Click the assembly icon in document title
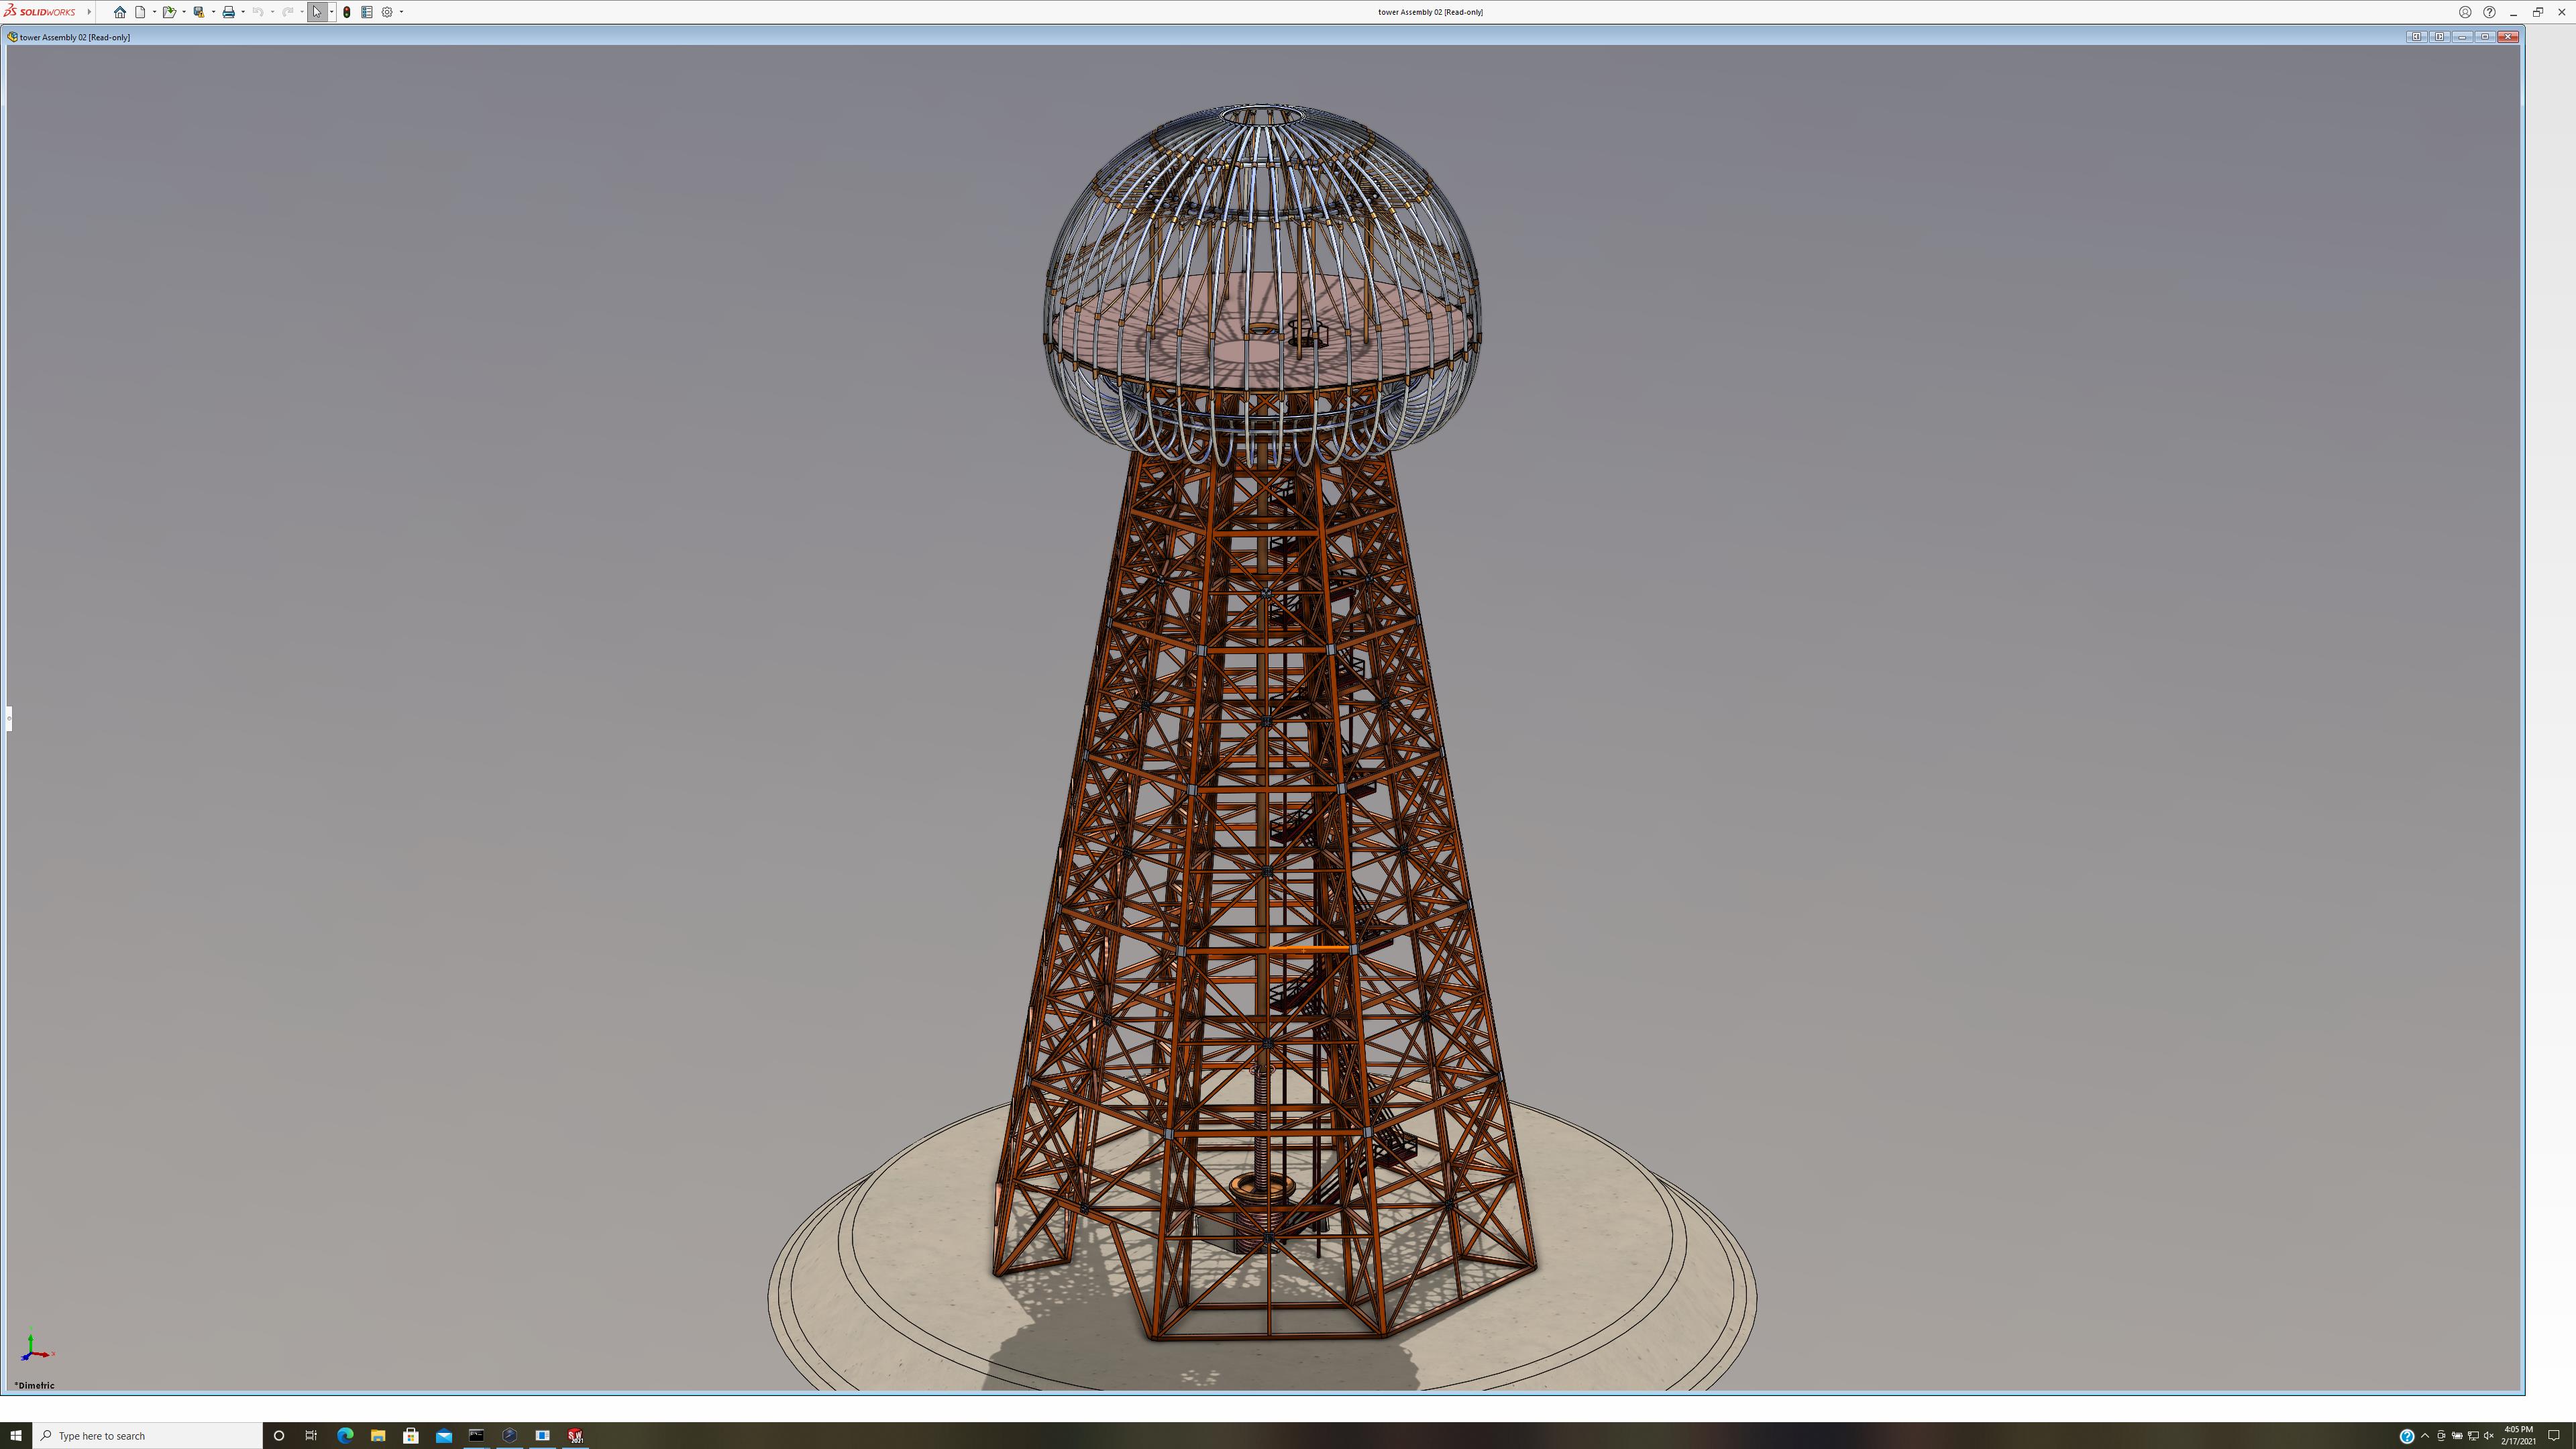Image resolution: width=2576 pixels, height=1449 pixels. [x=12, y=37]
